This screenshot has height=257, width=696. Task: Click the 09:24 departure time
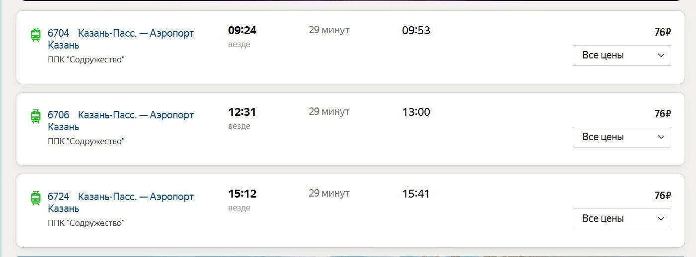[242, 31]
